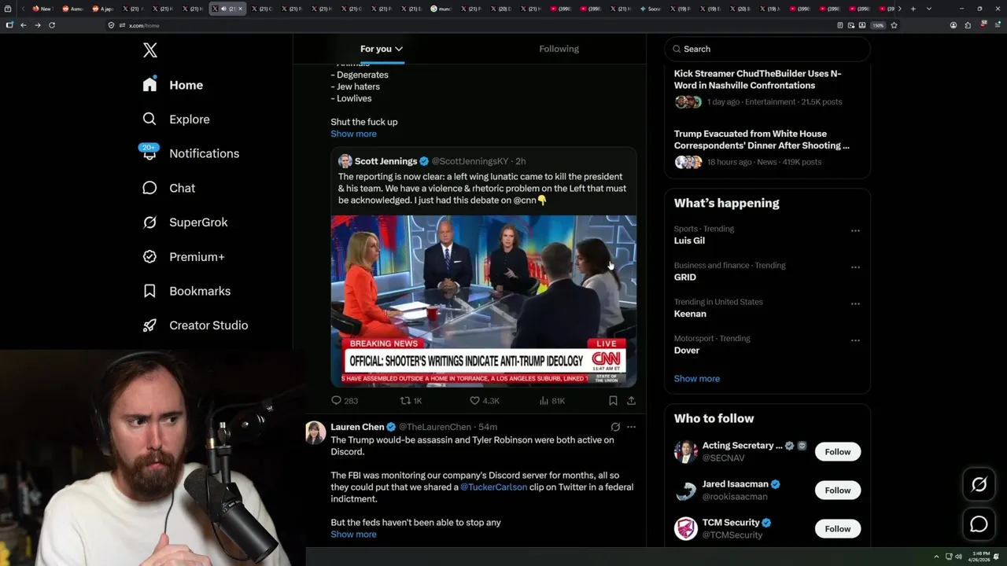The height and width of the screenshot is (566, 1007).
Task: Open the taskbar hidden icons chevron
Action: click(x=936, y=557)
